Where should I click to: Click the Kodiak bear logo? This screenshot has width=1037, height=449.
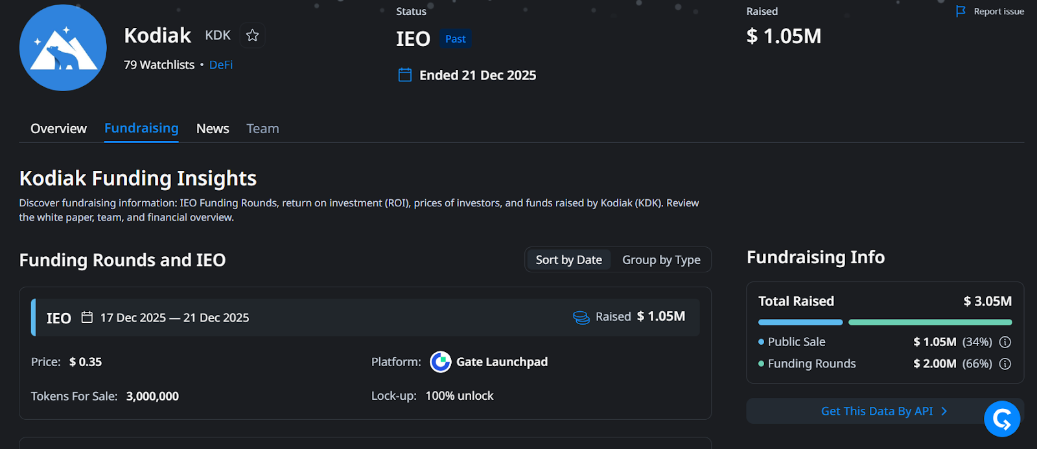pos(63,48)
